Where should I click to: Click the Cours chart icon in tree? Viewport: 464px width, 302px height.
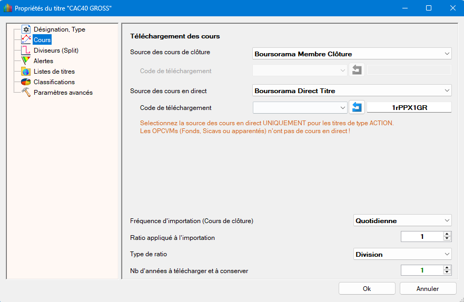click(26, 40)
